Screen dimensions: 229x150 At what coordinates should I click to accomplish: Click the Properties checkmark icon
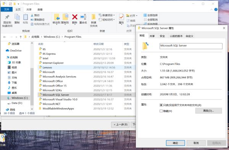(x=121, y=17)
